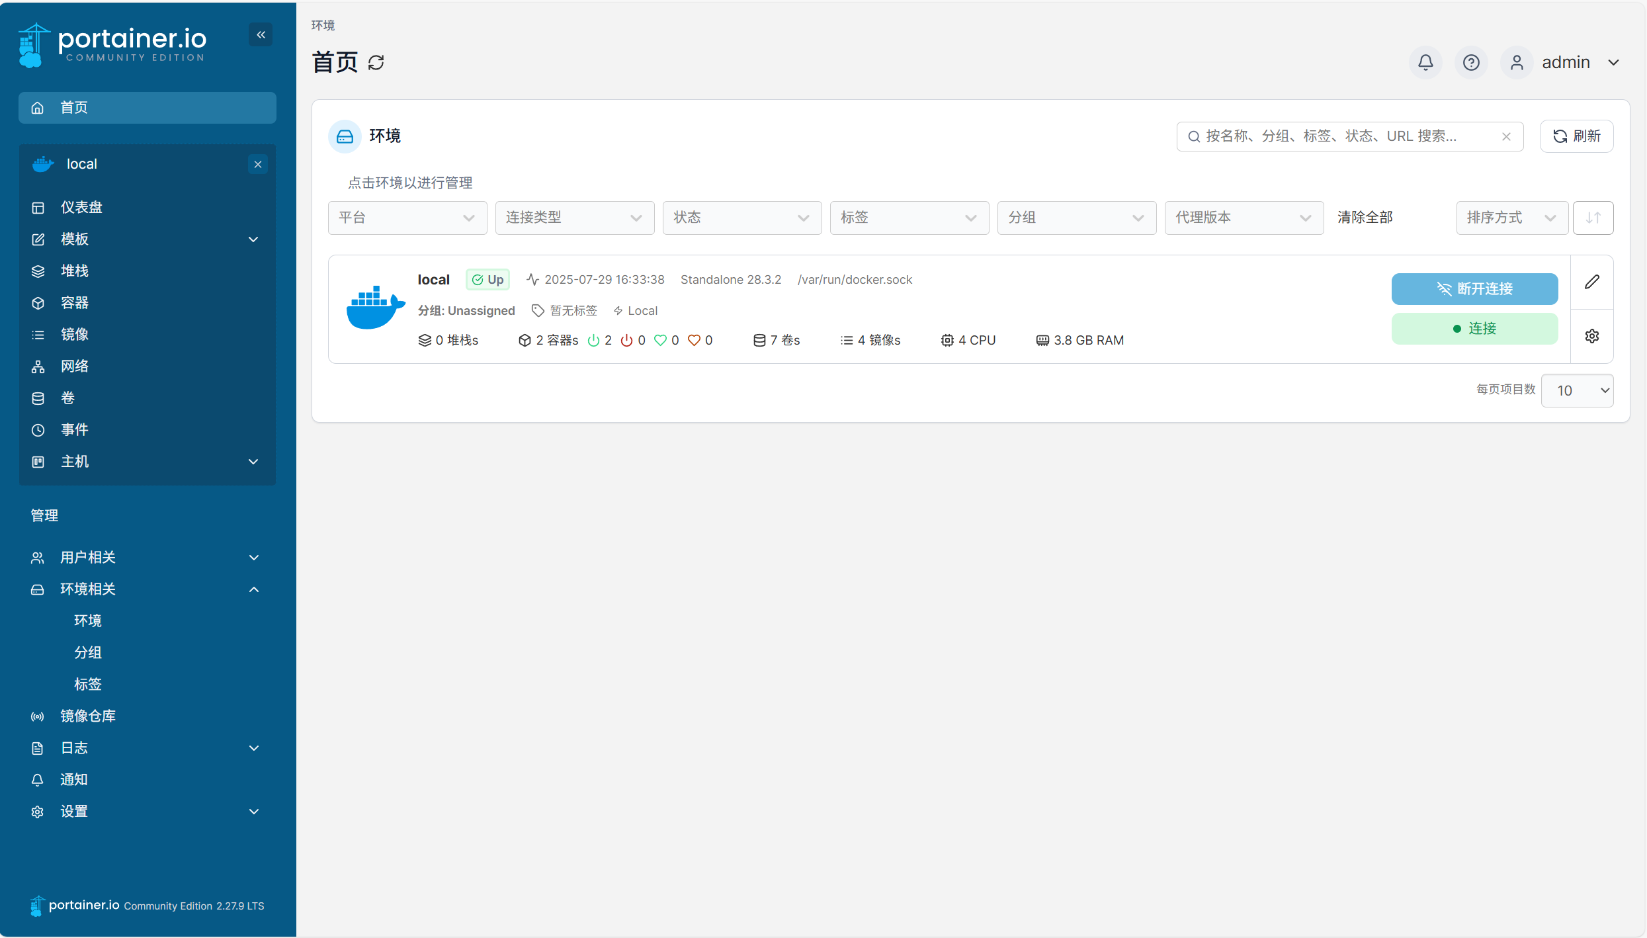Viewport: 1647px width, 938px height.
Task: Click the refresh icon beside 首页 title
Action: (x=376, y=63)
